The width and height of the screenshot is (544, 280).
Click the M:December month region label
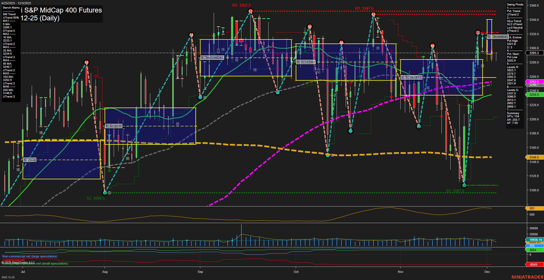click(x=497, y=37)
